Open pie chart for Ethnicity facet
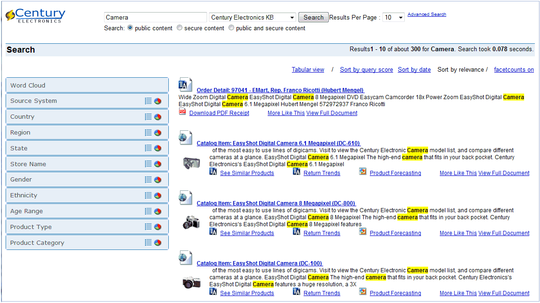This screenshot has height=303, width=540. 158,195
